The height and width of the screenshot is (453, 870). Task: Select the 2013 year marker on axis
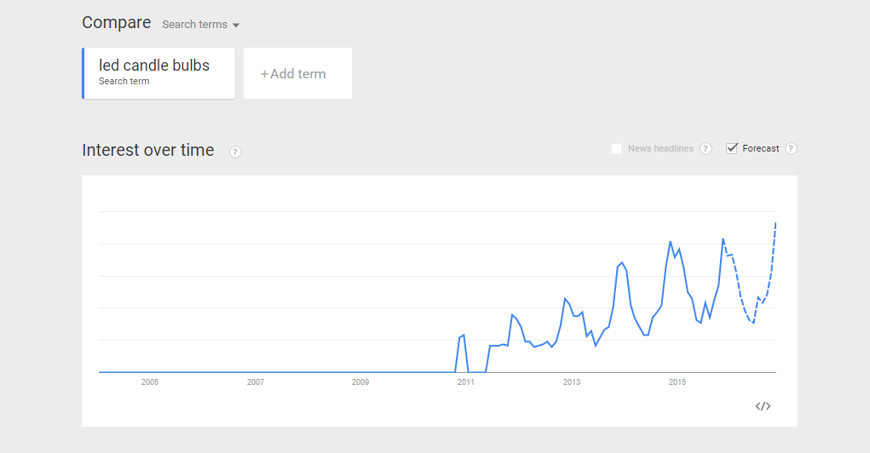click(x=571, y=382)
